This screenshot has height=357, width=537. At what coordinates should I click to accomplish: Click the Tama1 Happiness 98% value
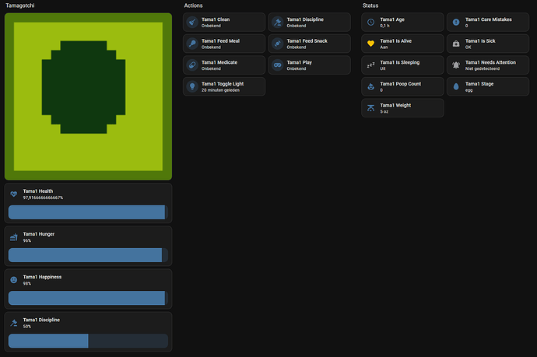(x=27, y=283)
